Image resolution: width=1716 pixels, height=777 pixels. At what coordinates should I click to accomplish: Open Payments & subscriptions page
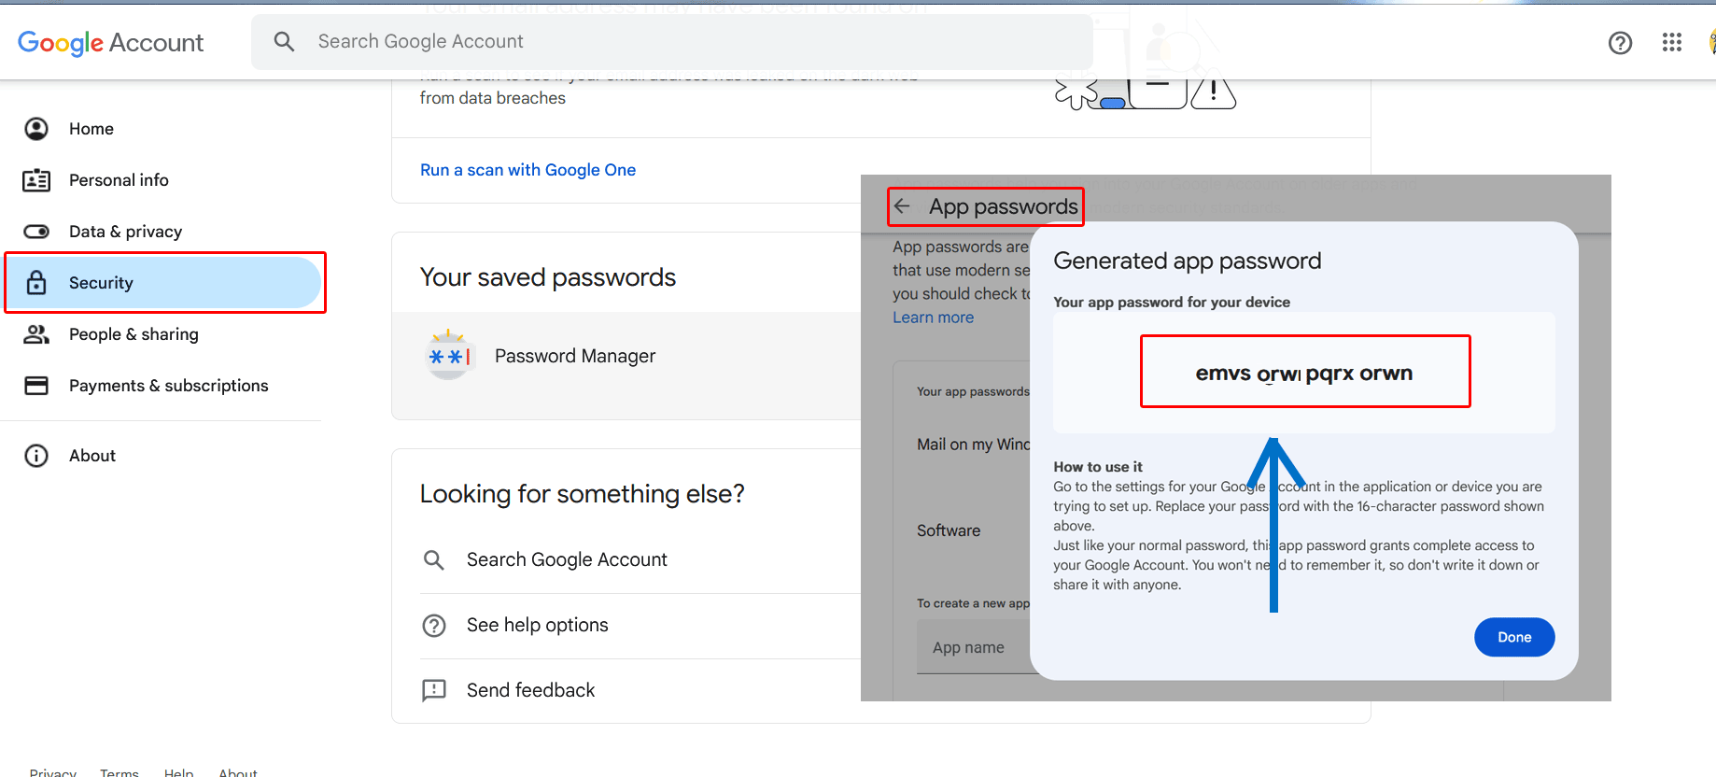pyautogui.click(x=168, y=386)
